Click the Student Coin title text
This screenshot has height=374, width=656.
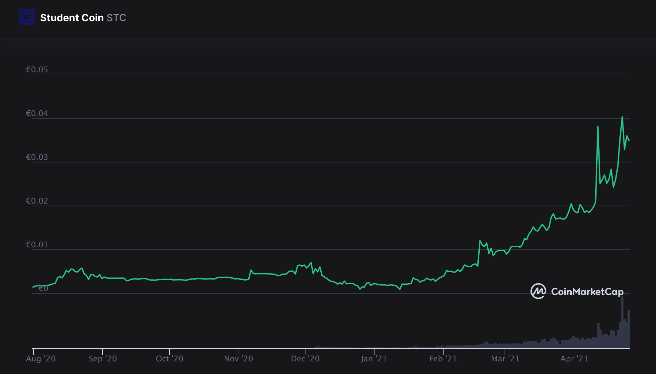(72, 18)
